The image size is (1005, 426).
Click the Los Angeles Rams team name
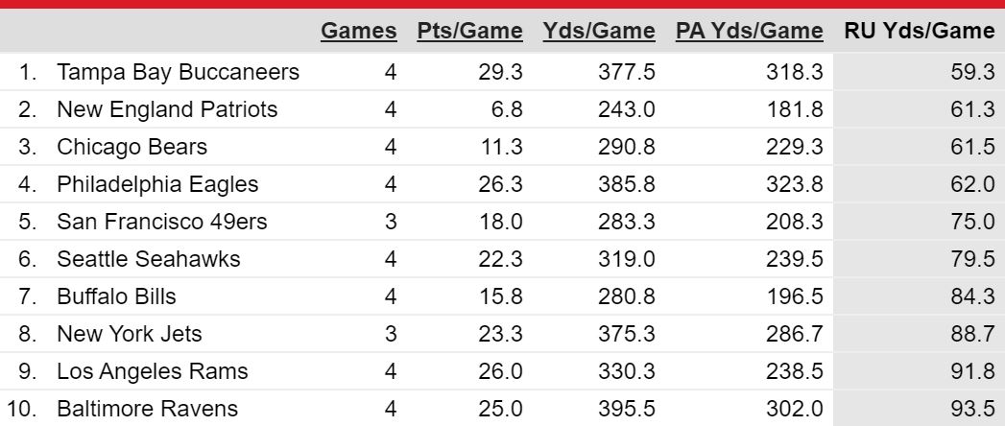pos(153,371)
